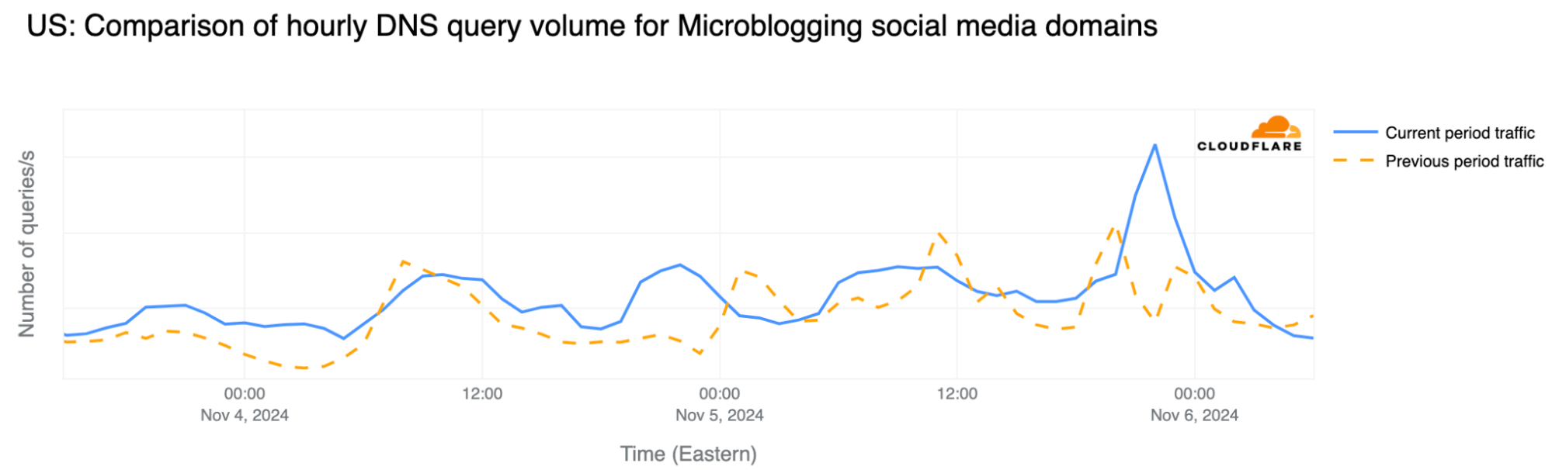The height and width of the screenshot is (470, 1552).
Task: Click the chart title about Microblogging domains
Action: 592,26
